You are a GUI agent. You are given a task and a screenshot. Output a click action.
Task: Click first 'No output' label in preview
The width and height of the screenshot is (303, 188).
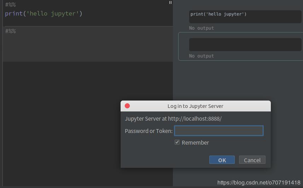[202, 28]
